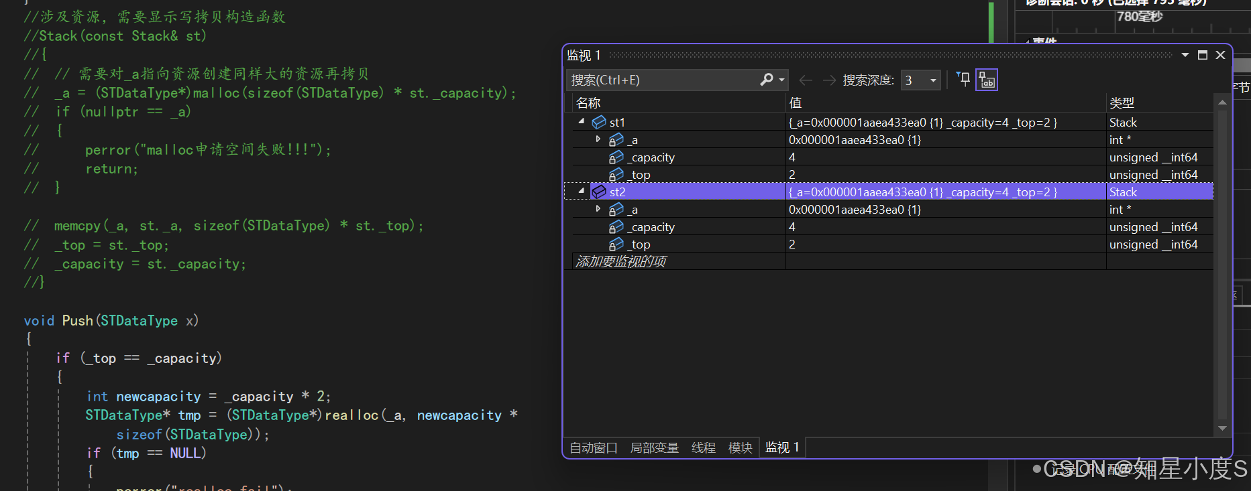The image size is (1251, 491).
Task: Switch to the 线程 tab
Action: click(704, 447)
